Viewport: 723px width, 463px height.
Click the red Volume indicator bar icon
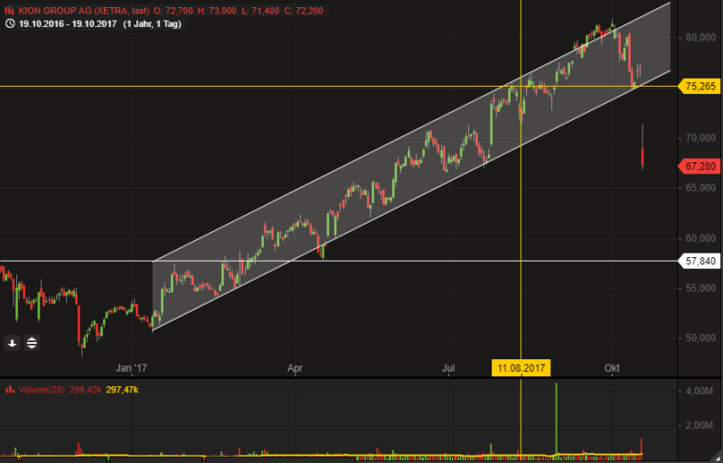click(x=10, y=390)
